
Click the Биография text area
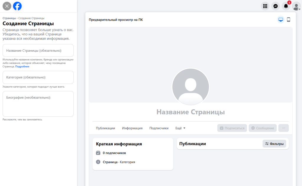pyautogui.click(x=38, y=103)
